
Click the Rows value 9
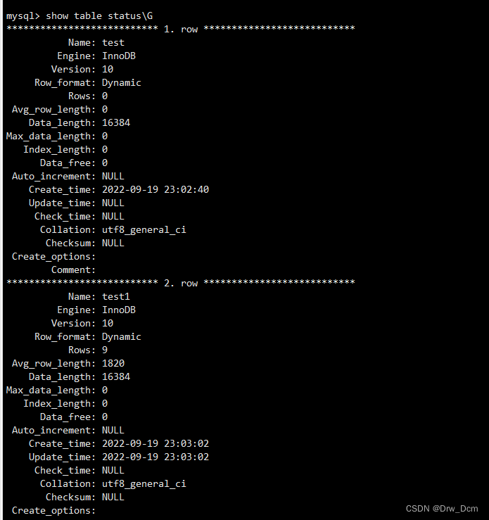click(105, 350)
